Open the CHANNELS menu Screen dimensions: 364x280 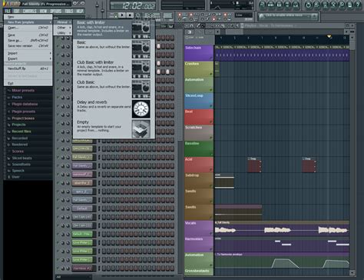pos(30,11)
